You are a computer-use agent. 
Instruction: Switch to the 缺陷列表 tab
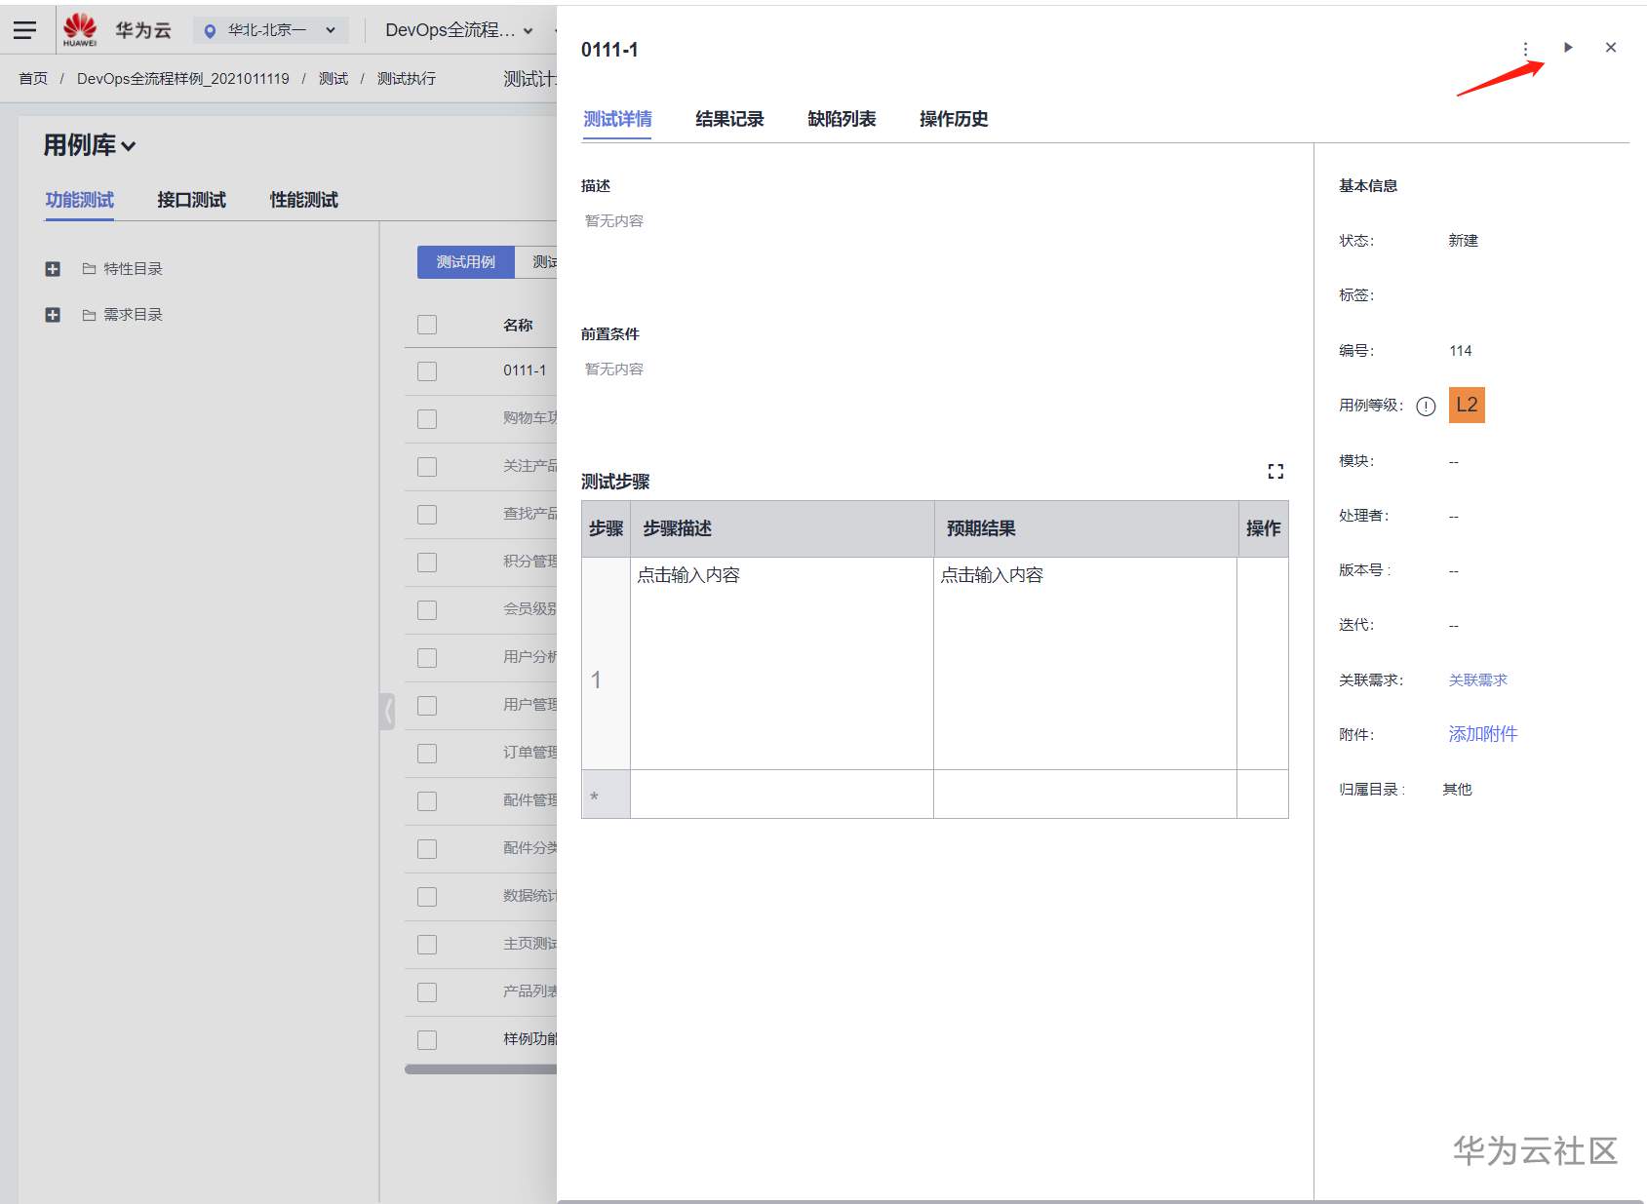coord(842,119)
